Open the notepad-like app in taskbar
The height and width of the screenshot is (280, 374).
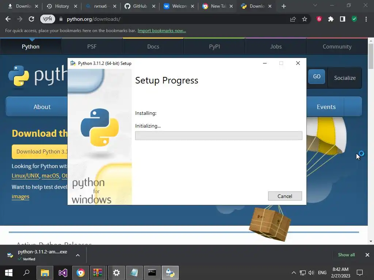point(134,273)
